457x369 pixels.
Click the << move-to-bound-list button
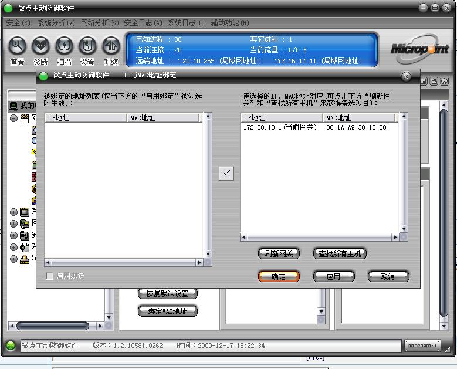(x=226, y=173)
